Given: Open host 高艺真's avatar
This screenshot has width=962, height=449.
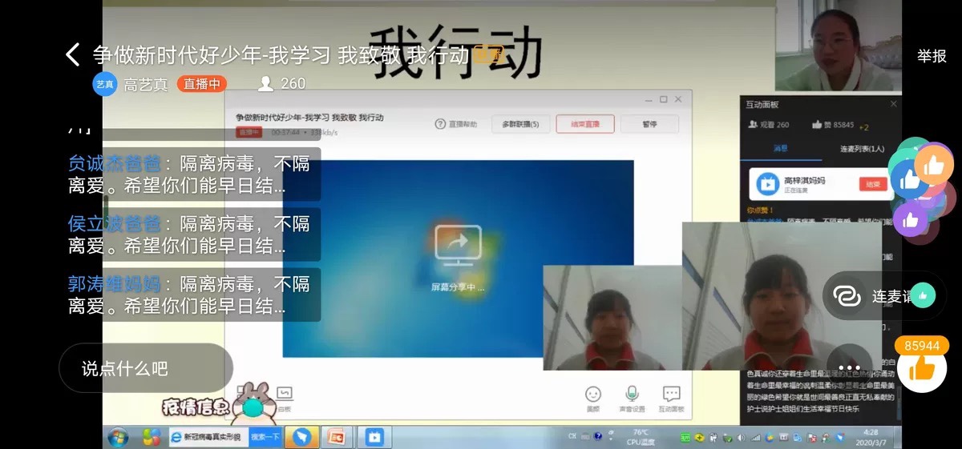Looking at the screenshot, I should coord(105,84).
